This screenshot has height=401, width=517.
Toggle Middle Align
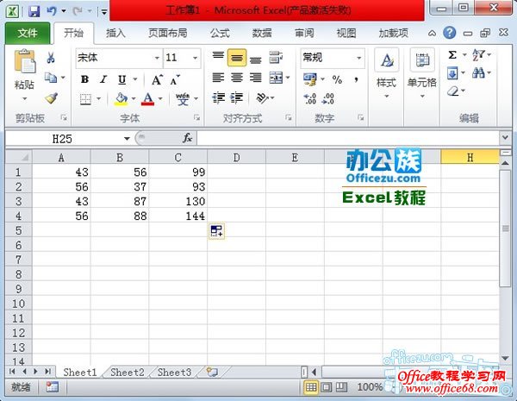236,58
